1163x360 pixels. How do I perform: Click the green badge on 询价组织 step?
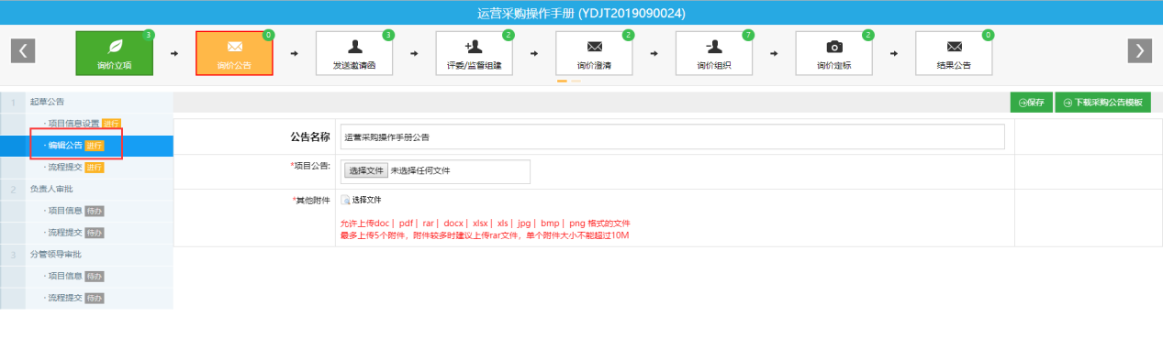tap(748, 35)
